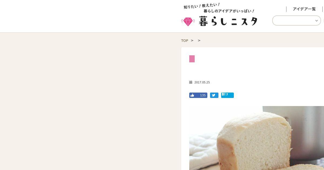The image size is (324, 170).
Task: Share via the Twitter bird button
Action: (x=214, y=95)
